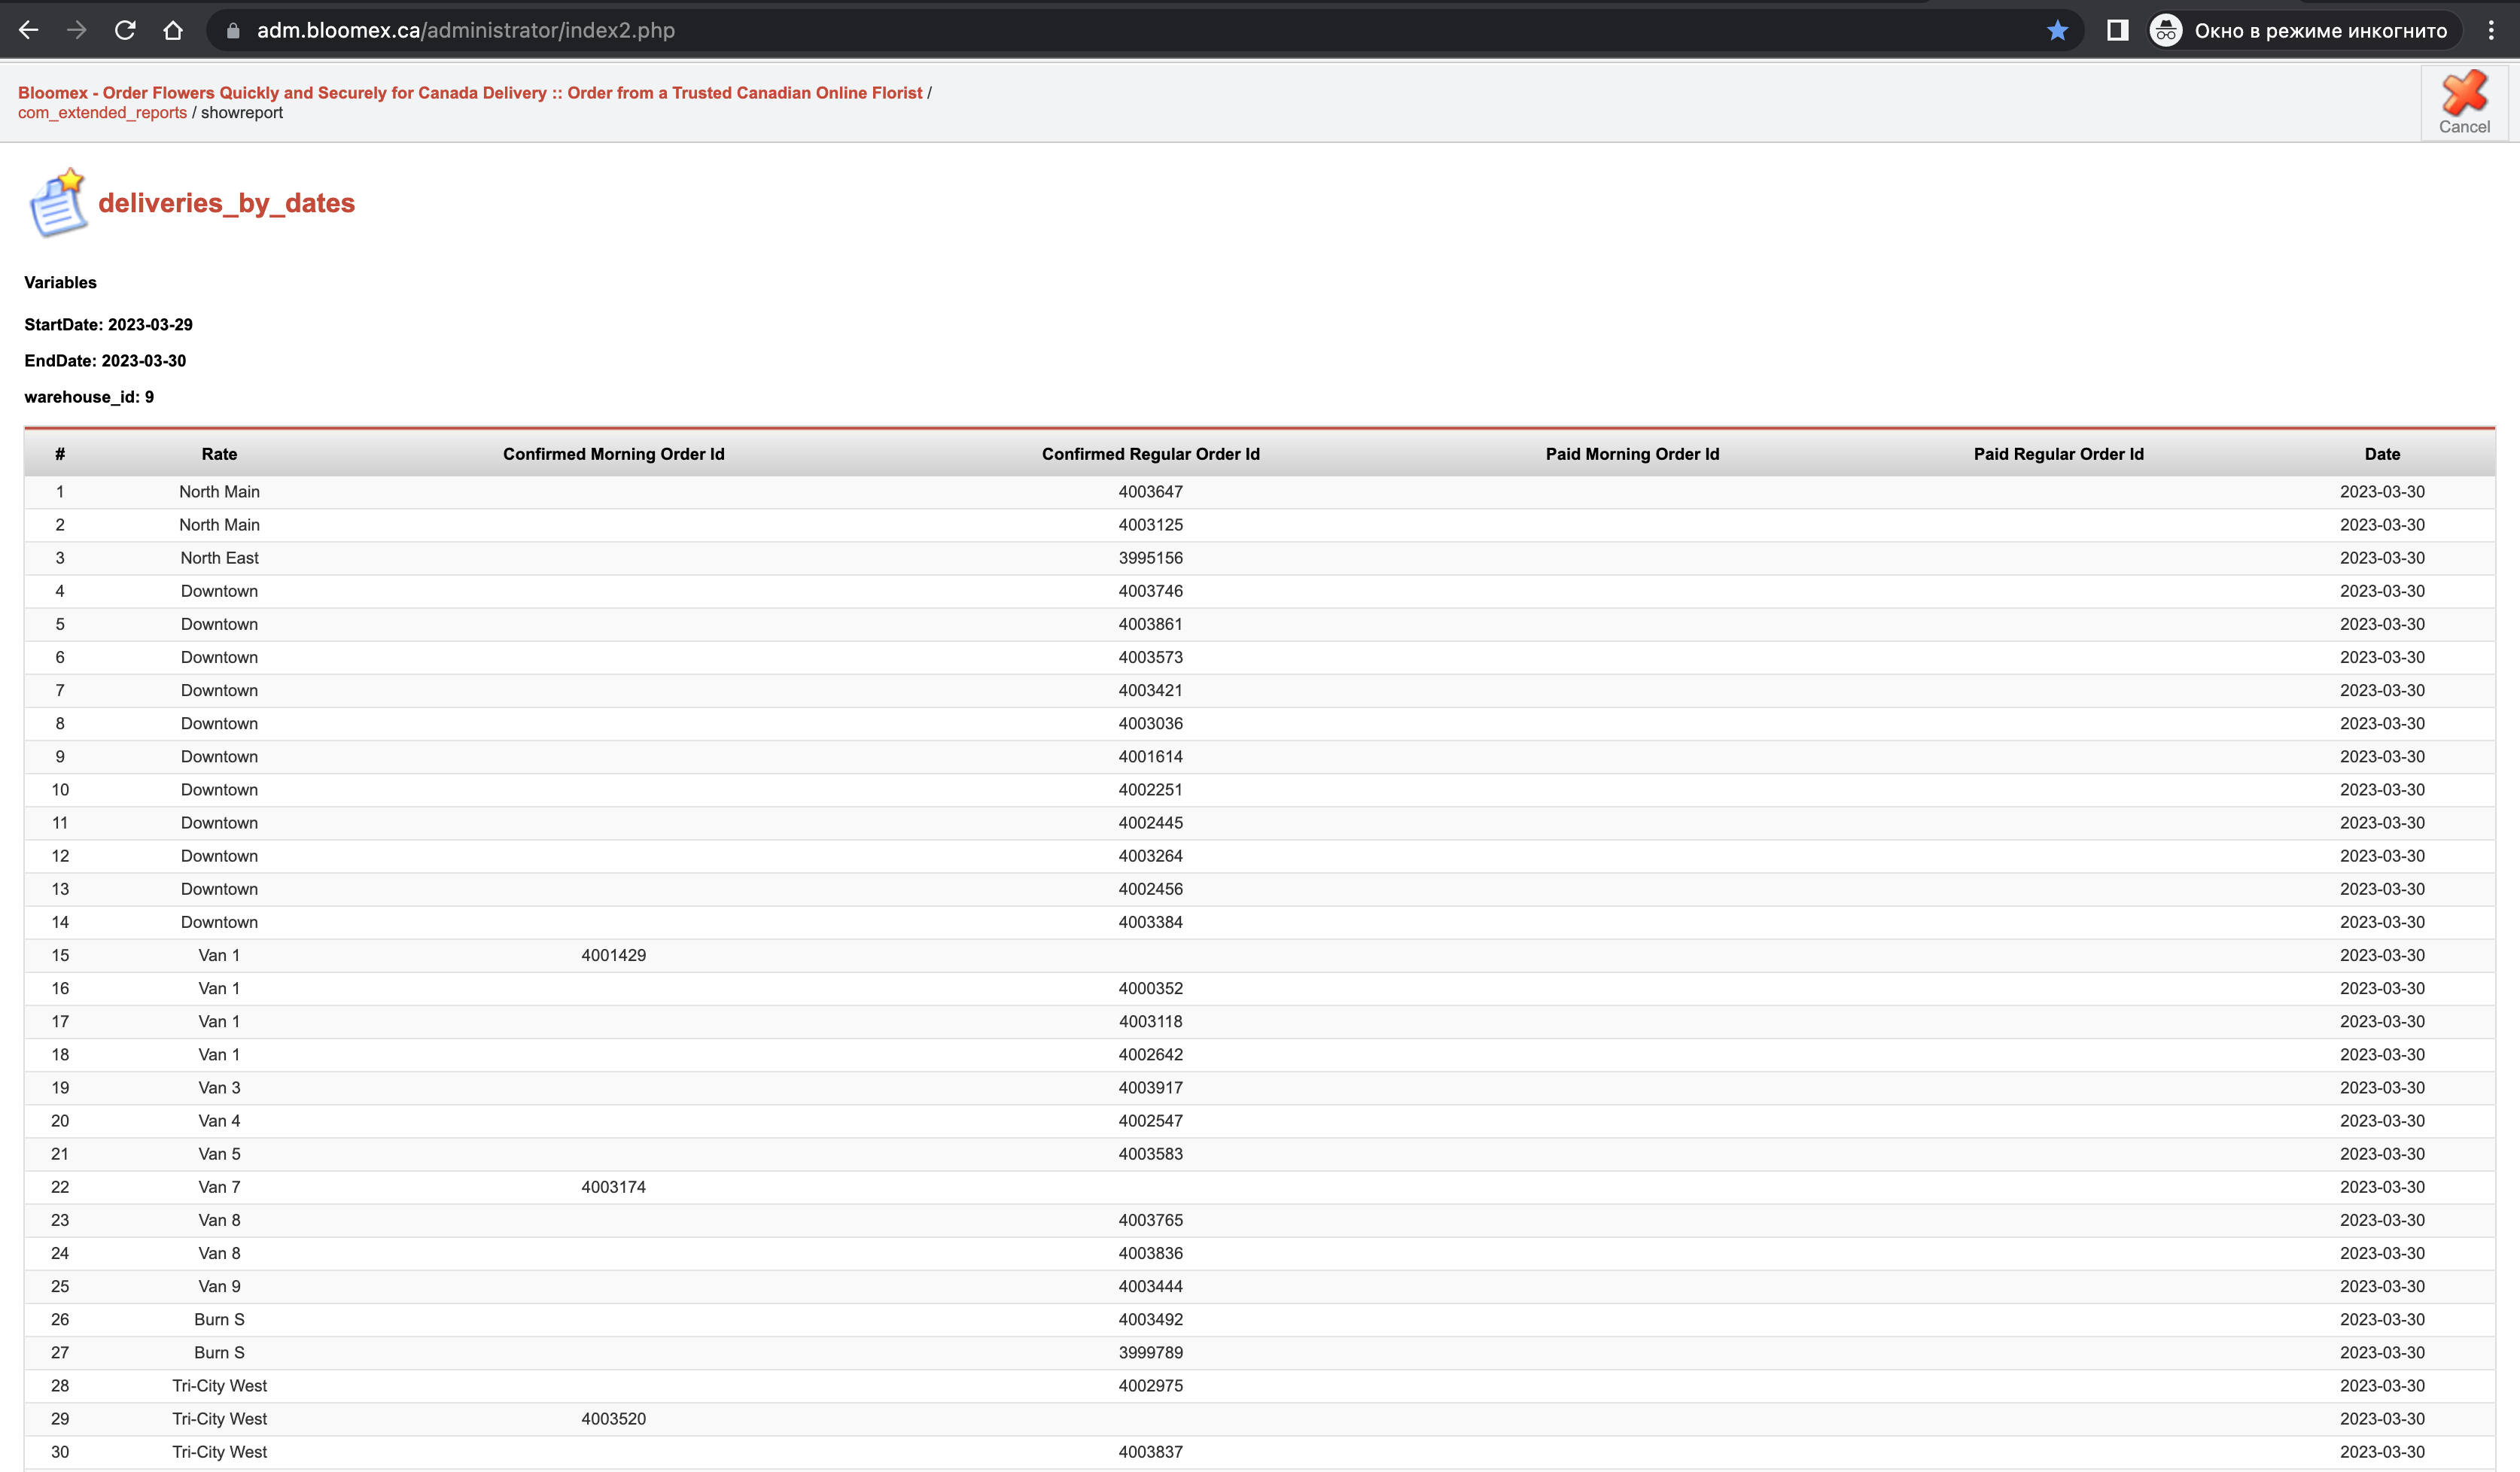Select order id 4002456

(x=1151, y=889)
